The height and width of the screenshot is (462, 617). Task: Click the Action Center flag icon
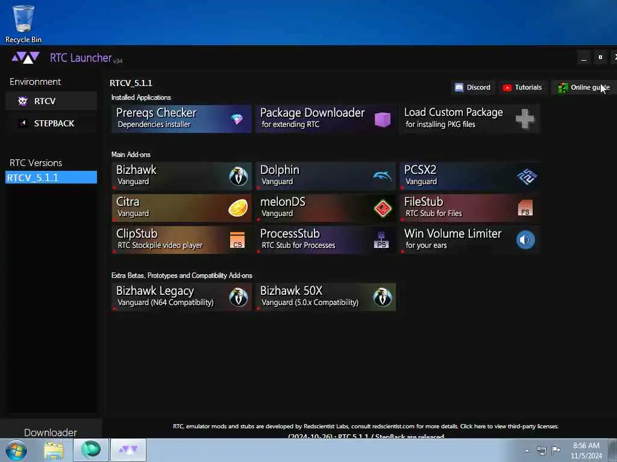pos(556,450)
